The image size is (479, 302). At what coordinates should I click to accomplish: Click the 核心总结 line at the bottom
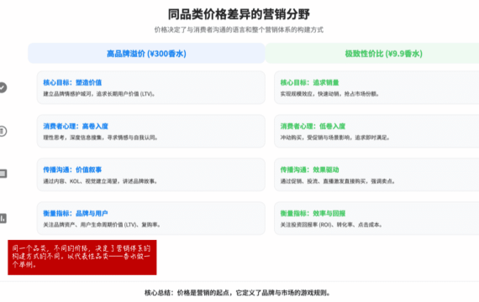tap(237, 293)
